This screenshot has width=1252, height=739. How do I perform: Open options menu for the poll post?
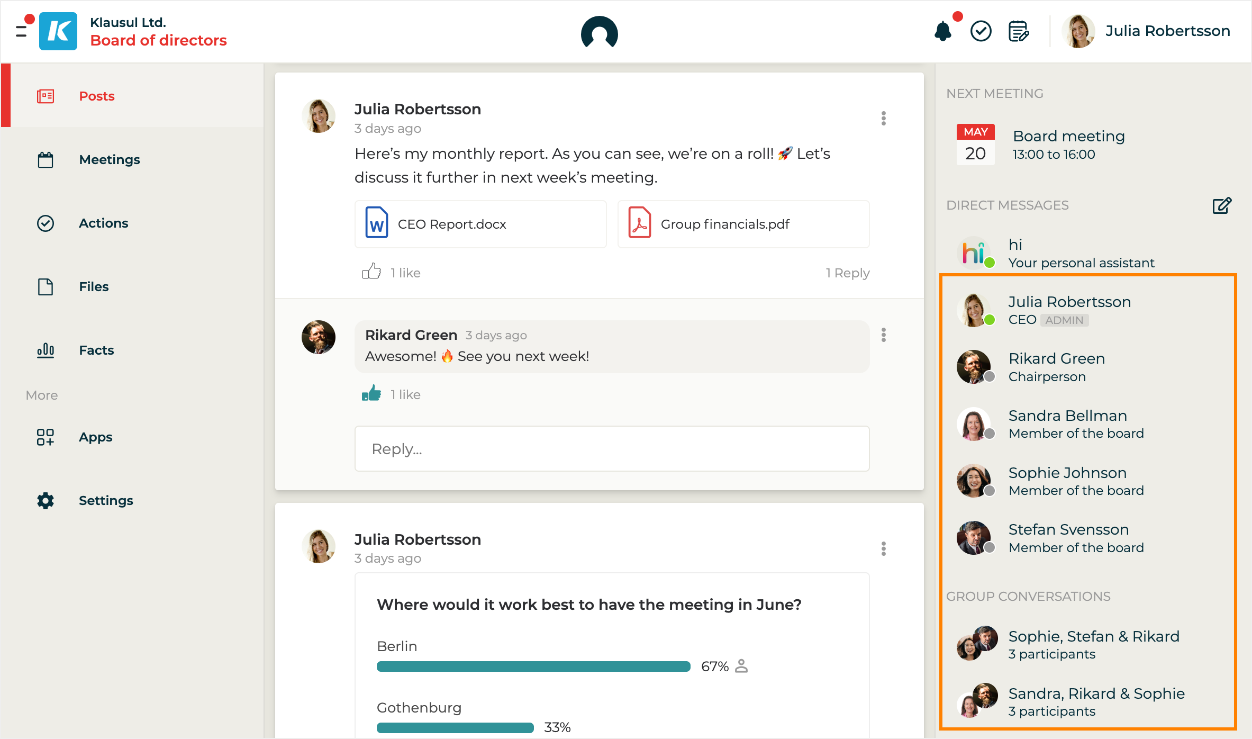pos(883,549)
